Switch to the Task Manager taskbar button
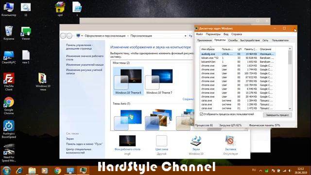The image size is (311, 175). click(x=83, y=171)
